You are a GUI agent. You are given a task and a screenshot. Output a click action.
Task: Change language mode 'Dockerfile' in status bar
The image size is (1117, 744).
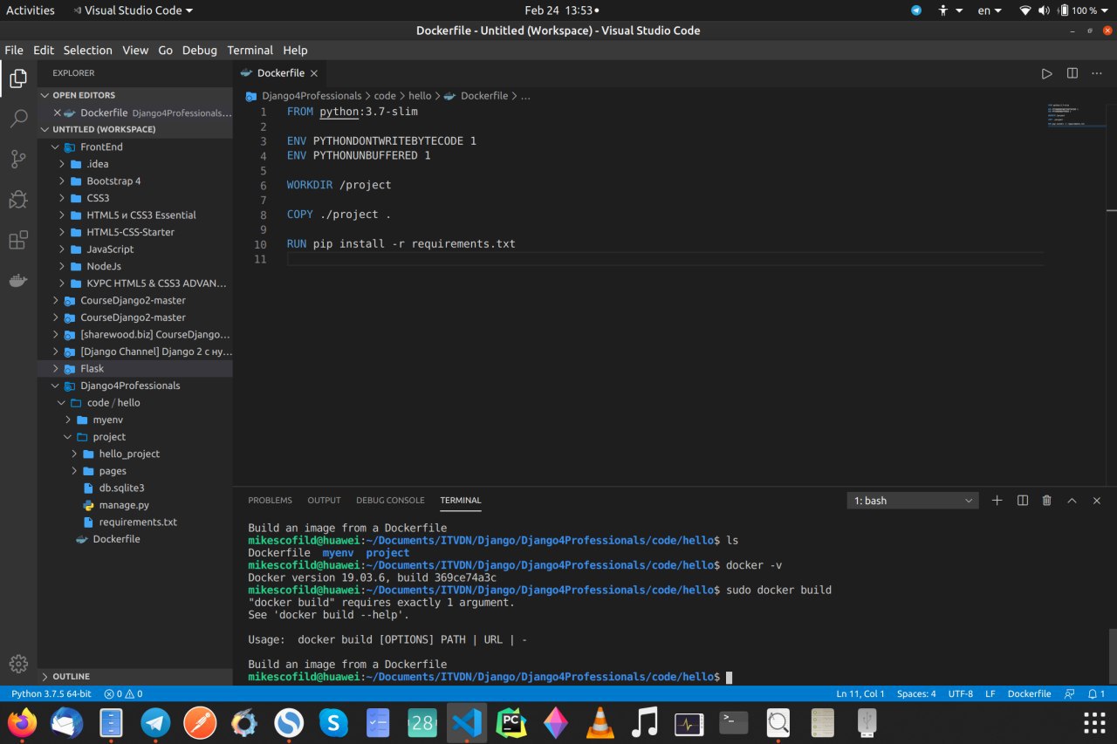point(1029,693)
